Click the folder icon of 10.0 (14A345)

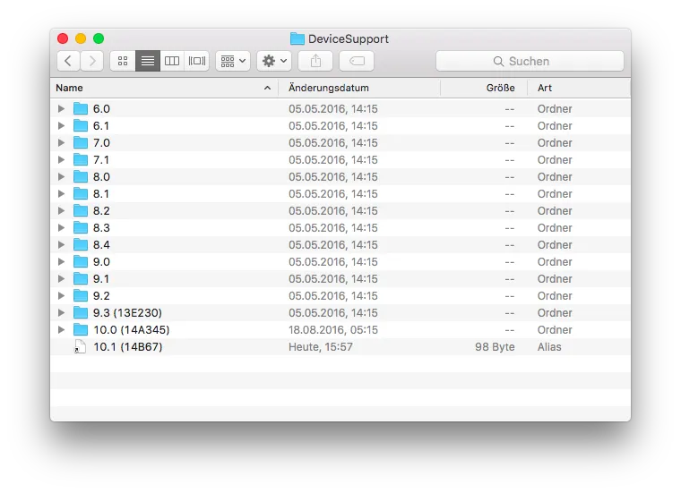(x=81, y=329)
